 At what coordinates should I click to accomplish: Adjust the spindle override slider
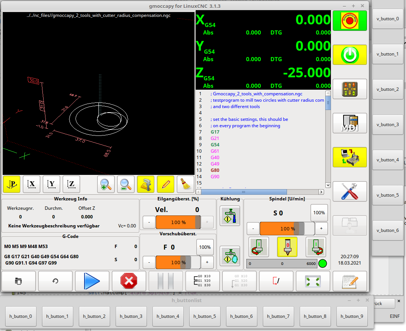287,229
